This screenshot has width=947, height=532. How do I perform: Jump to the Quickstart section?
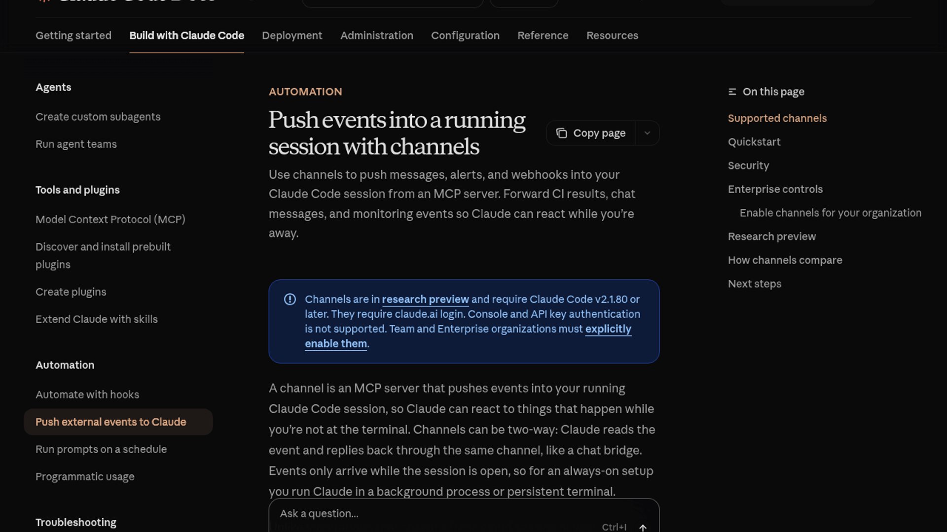(x=754, y=142)
